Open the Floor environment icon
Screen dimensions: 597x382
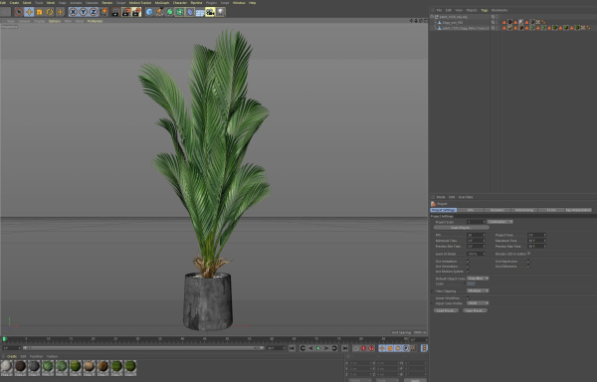[x=200, y=13]
